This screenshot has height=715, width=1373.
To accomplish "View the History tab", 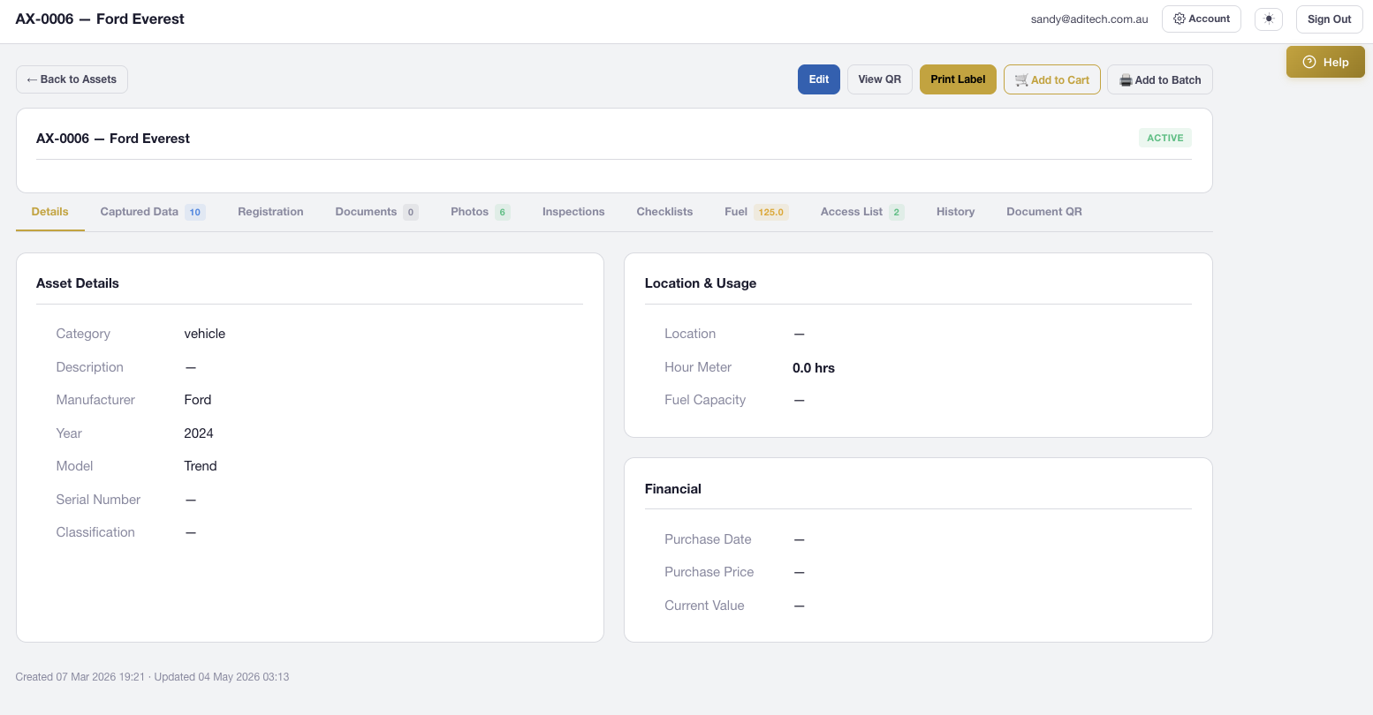I will click(x=955, y=212).
